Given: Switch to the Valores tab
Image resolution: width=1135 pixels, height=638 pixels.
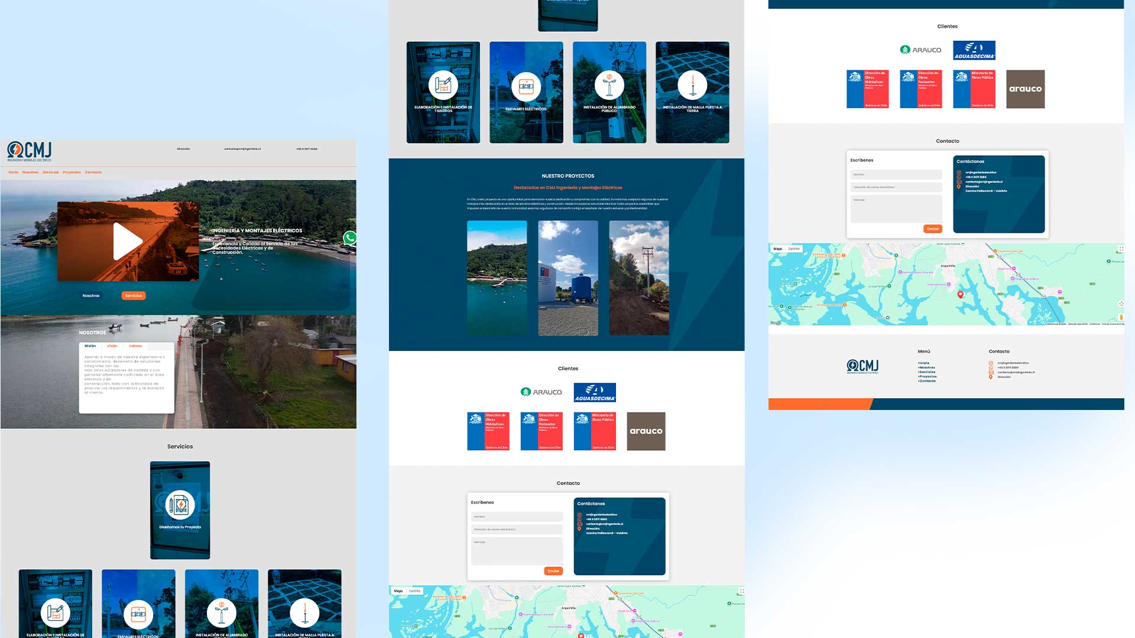Looking at the screenshot, I should (135, 346).
